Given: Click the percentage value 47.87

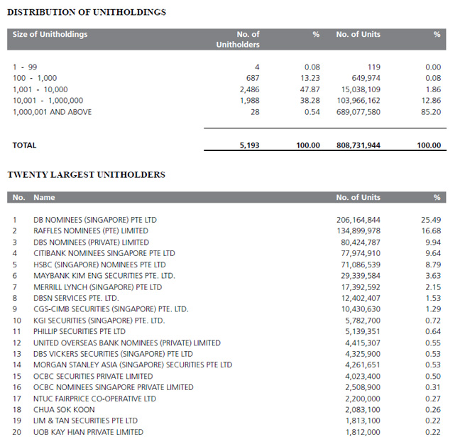Looking at the screenshot, I should 310,89.
